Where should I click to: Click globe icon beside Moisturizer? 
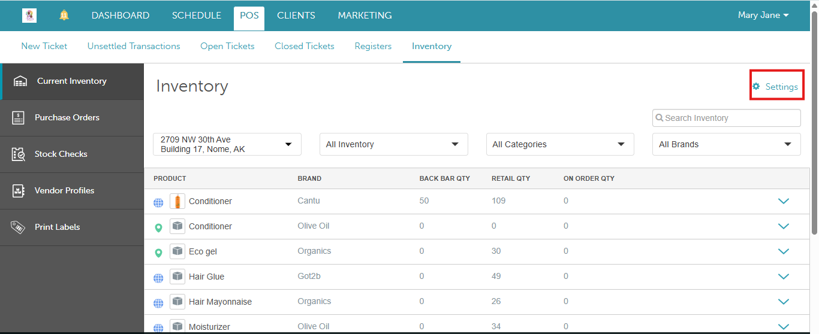[x=158, y=328]
